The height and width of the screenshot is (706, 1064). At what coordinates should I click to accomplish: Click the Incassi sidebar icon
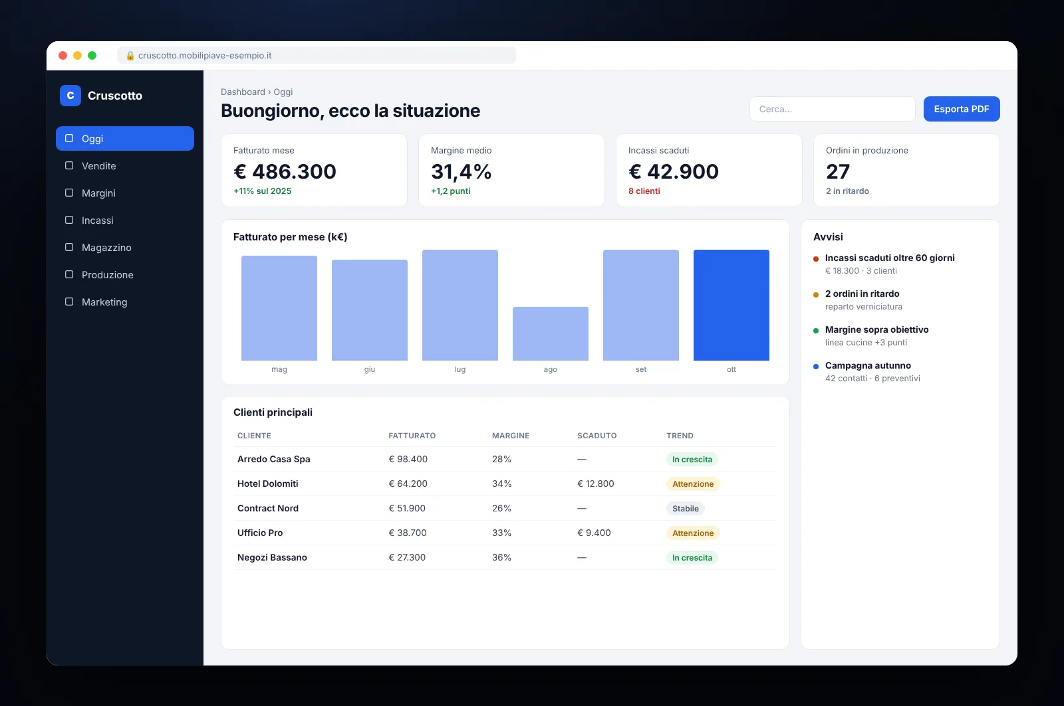pos(69,220)
